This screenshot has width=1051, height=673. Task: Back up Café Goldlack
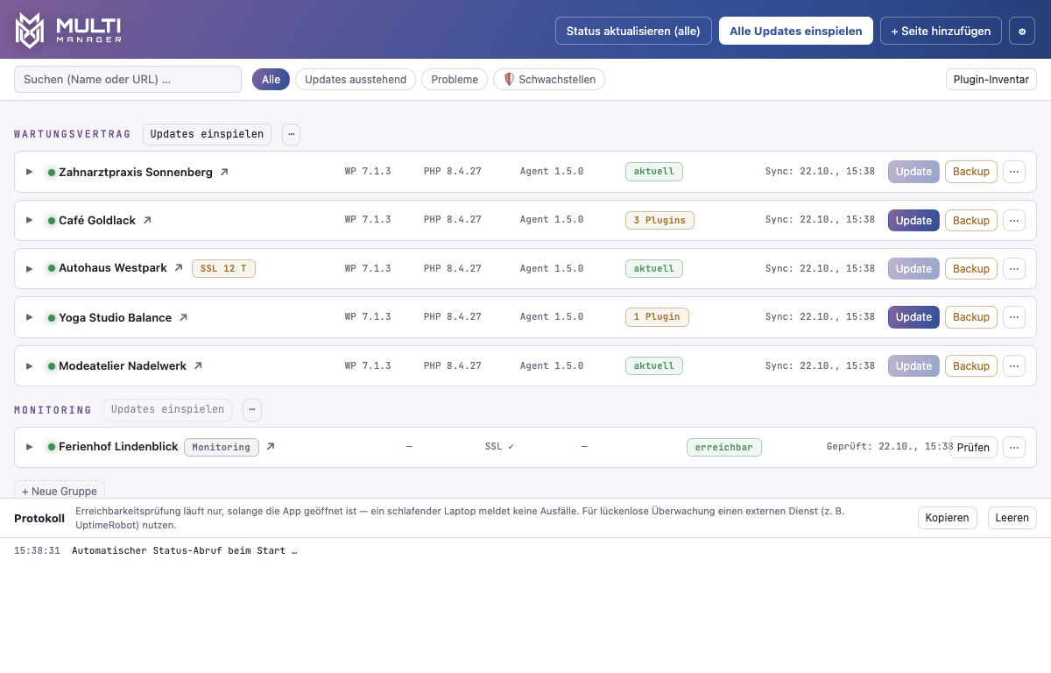click(971, 220)
